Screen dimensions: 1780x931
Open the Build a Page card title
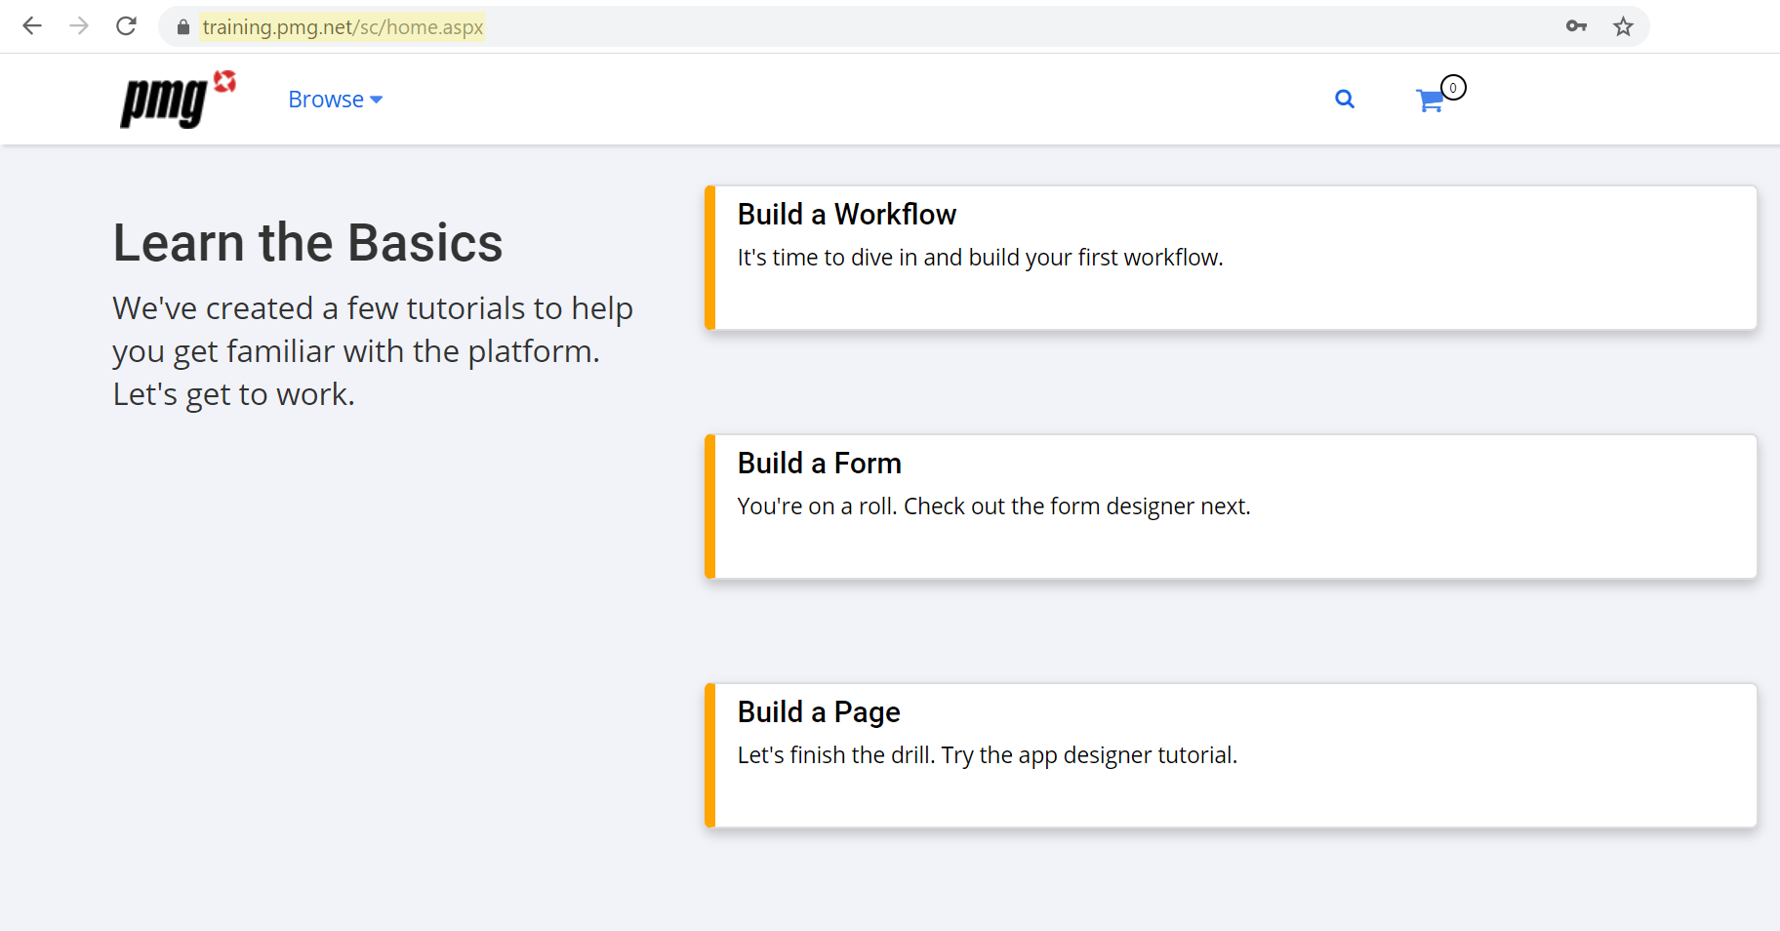click(818, 712)
